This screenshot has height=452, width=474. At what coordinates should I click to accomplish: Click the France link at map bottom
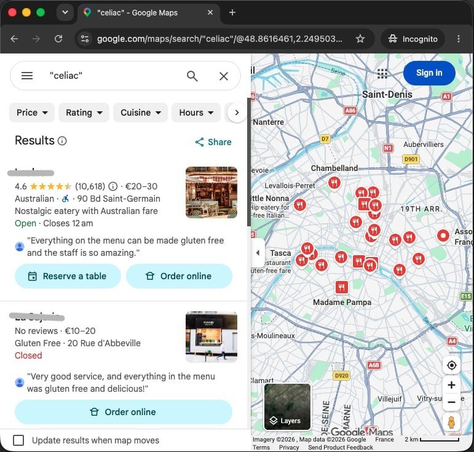[x=384, y=439]
